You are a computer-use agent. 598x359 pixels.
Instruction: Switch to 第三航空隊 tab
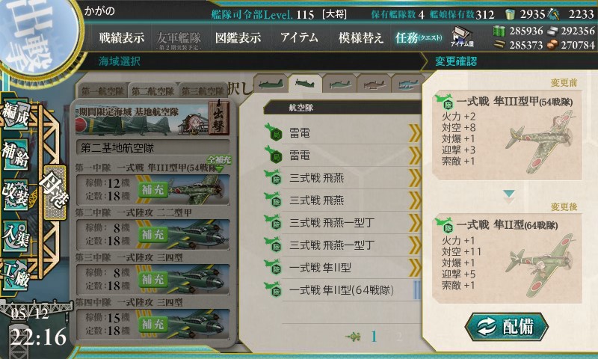203,91
